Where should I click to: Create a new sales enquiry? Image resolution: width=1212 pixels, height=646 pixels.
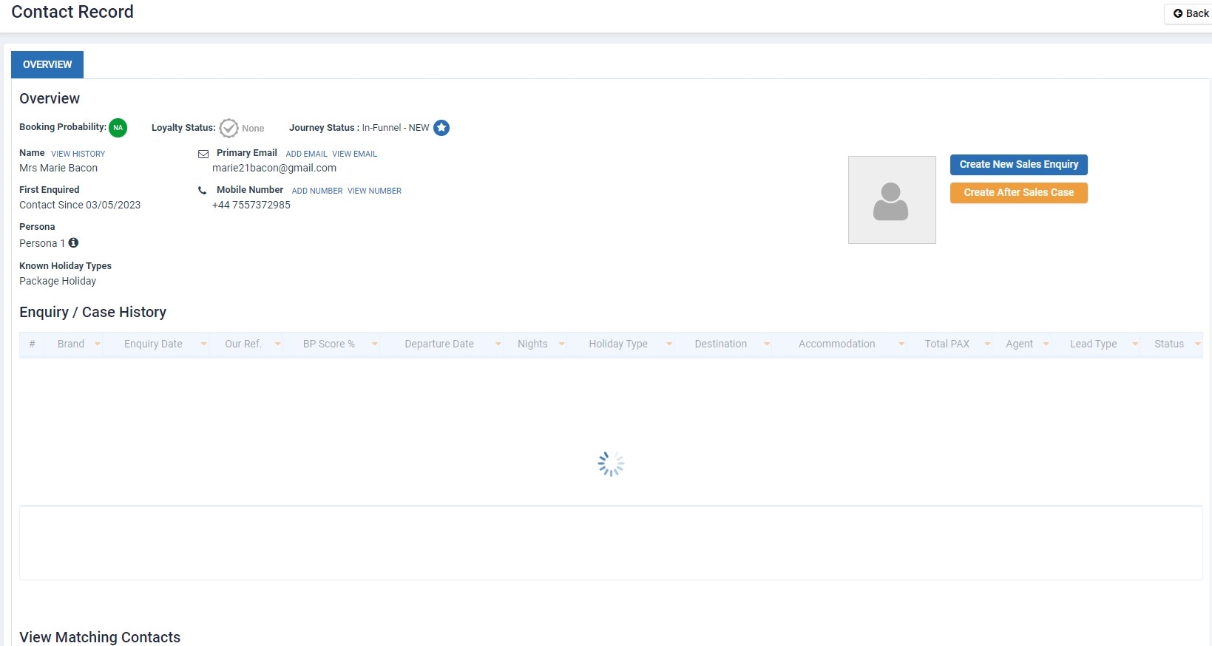pos(1019,164)
